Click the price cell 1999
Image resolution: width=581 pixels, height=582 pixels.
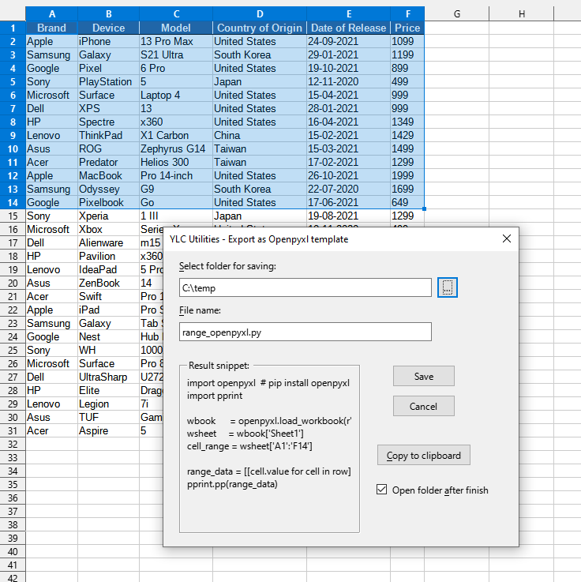[407, 175]
